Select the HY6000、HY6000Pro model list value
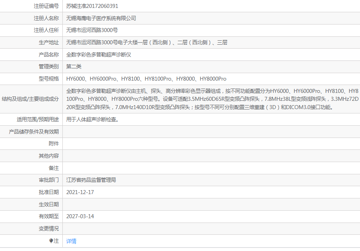Screen dimensions: 360x251 click(x=146, y=79)
